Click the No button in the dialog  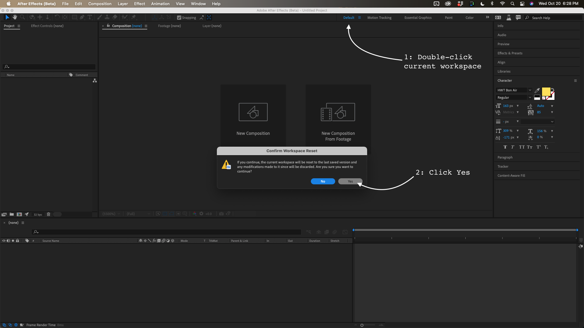click(323, 181)
